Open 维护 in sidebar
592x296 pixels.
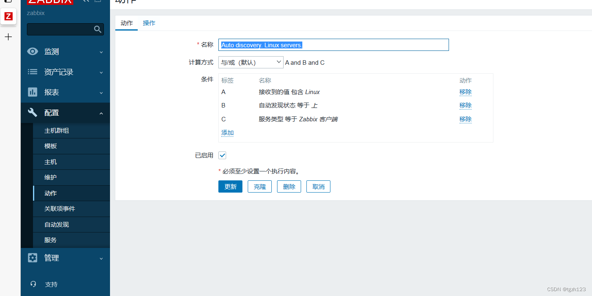[x=71, y=178]
